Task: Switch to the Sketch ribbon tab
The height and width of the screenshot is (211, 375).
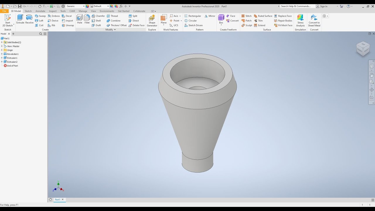Action: click(x=28, y=11)
